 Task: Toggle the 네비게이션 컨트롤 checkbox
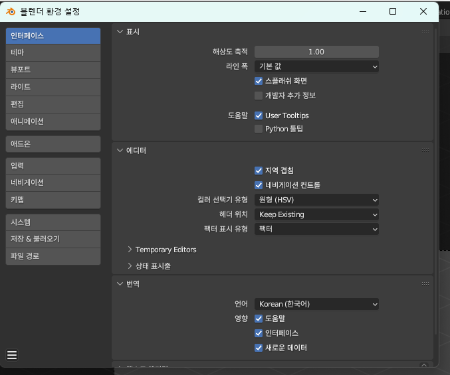259,185
